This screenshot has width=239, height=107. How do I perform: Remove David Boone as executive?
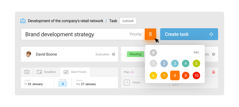coord(114,54)
